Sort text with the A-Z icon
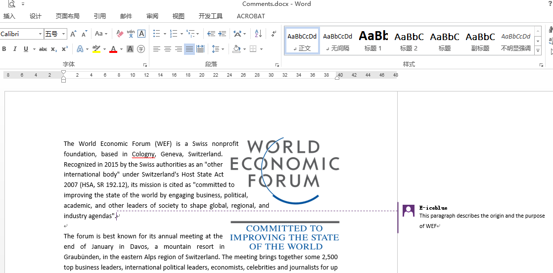 (258, 34)
